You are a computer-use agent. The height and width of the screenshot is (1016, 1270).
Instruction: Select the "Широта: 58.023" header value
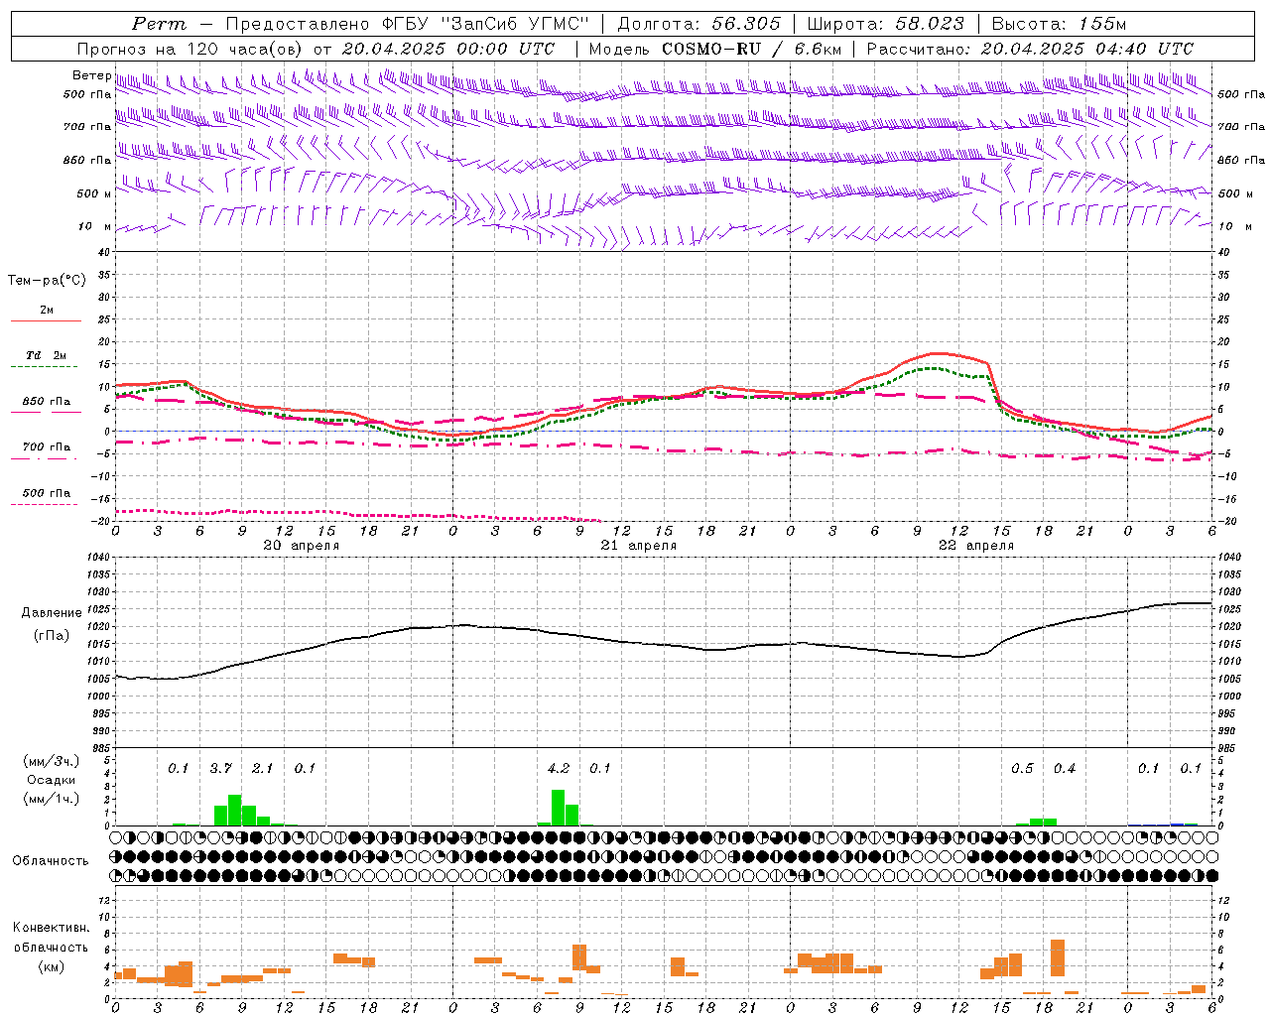[885, 24]
